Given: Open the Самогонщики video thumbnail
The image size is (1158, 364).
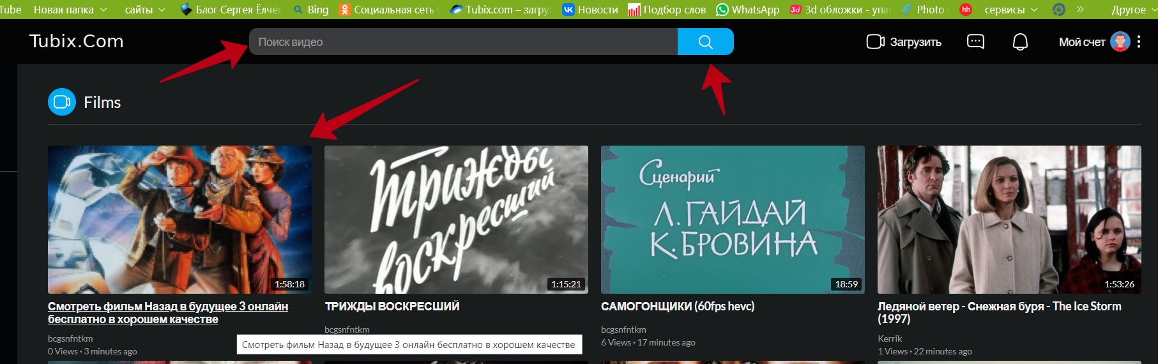Looking at the screenshot, I should click(733, 220).
